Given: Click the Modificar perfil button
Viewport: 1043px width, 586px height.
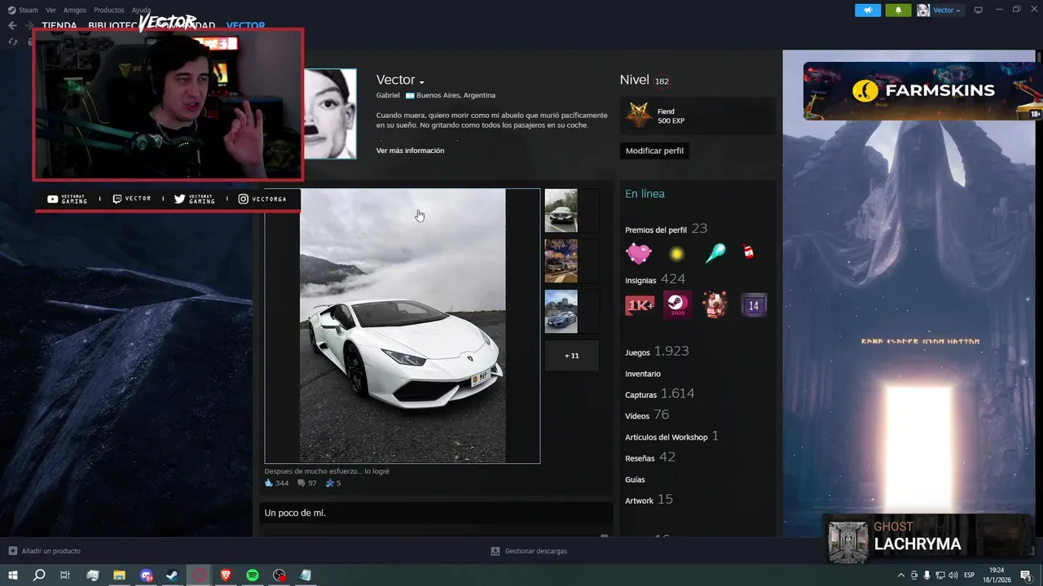Looking at the screenshot, I should click(654, 151).
